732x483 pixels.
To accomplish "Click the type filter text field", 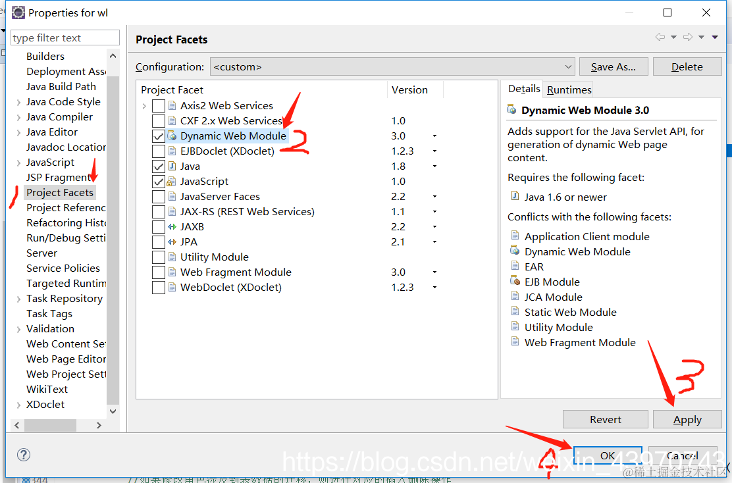I will click(65, 38).
